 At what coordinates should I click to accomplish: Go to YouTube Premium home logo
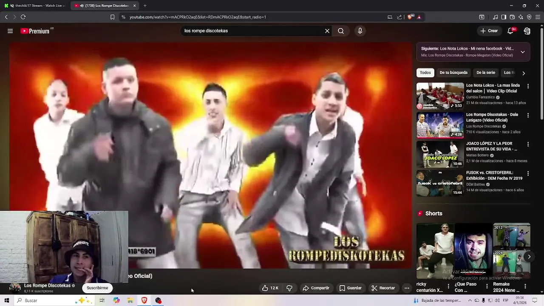pyautogui.click(x=35, y=31)
